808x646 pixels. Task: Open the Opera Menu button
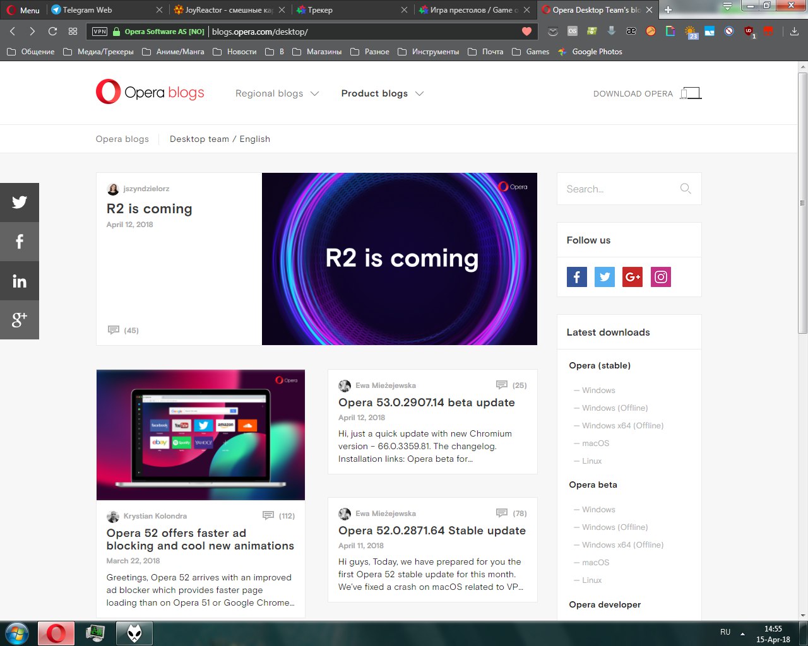click(x=23, y=10)
